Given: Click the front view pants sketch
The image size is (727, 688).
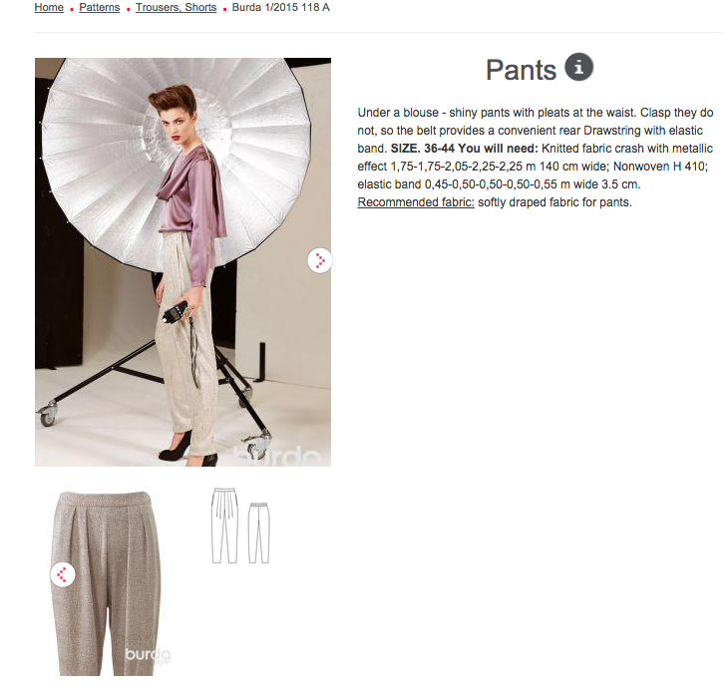Looking at the screenshot, I should tap(224, 525).
